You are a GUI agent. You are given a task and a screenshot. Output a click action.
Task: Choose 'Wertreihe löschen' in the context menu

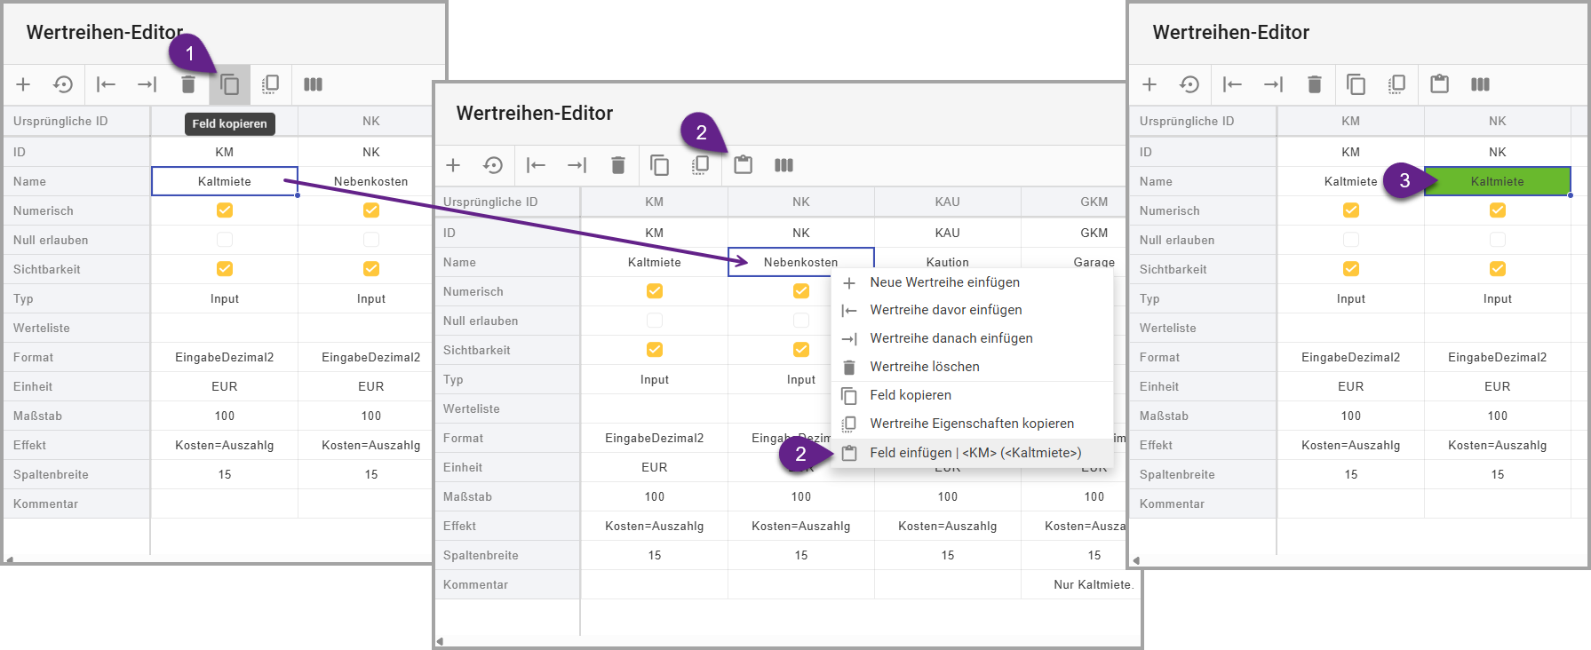tap(972, 367)
